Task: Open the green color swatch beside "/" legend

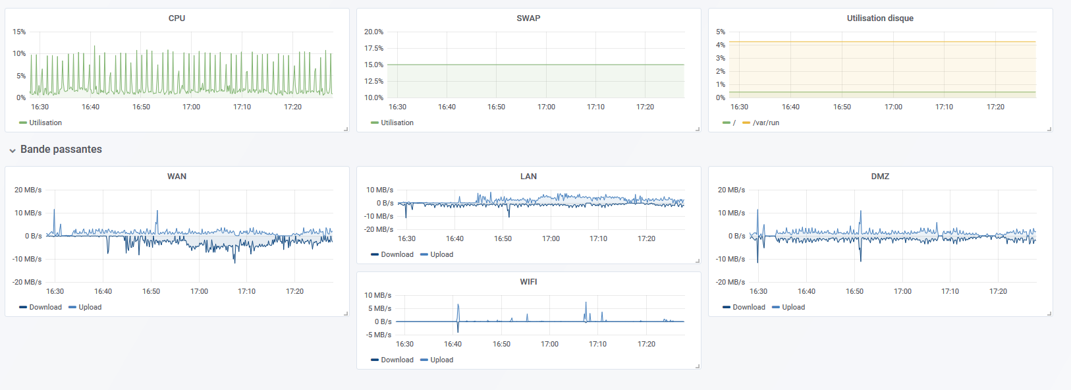Action: [x=727, y=123]
